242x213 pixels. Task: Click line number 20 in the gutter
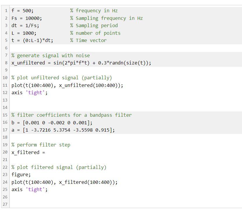pos(5,152)
